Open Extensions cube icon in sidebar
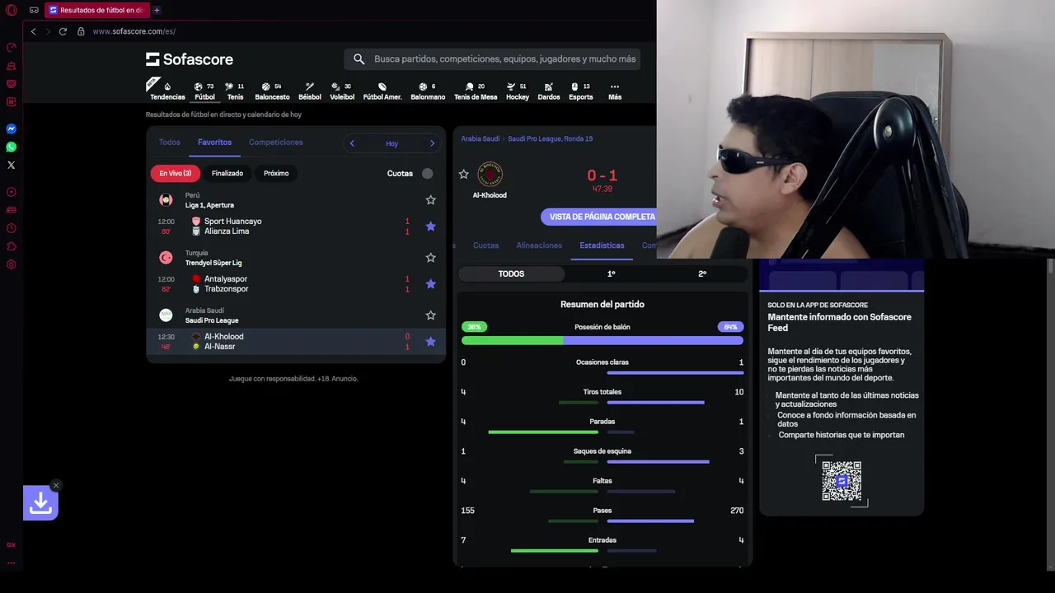The width and height of the screenshot is (1055, 593). click(12, 246)
